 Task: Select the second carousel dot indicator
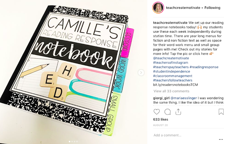click(x=72, y=142)
